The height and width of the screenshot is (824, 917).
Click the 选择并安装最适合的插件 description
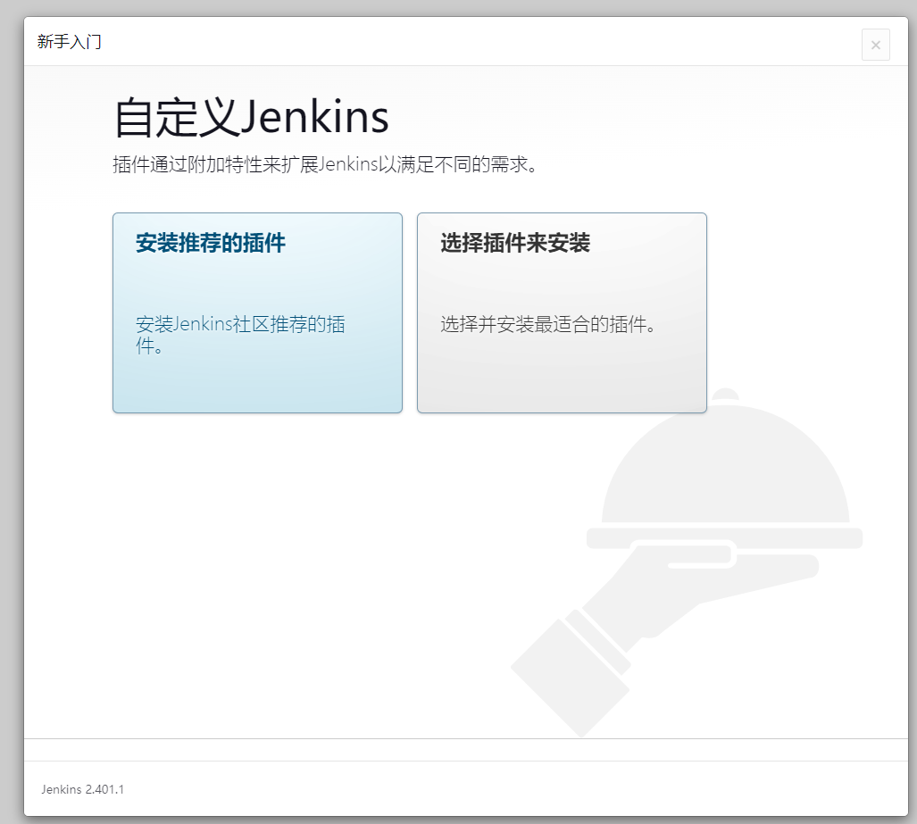pyautogui.click(x=548, y=324)
